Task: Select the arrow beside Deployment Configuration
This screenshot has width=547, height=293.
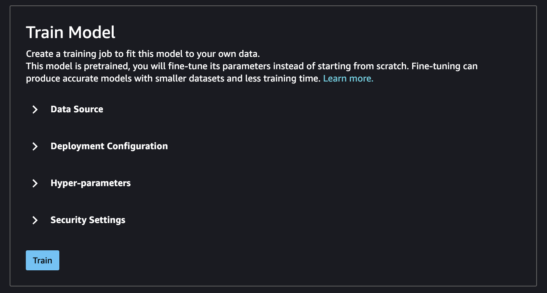Action: tap(35, 146)
